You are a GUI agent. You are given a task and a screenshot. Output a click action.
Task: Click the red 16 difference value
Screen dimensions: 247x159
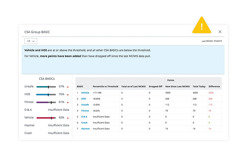pos(210,129)
